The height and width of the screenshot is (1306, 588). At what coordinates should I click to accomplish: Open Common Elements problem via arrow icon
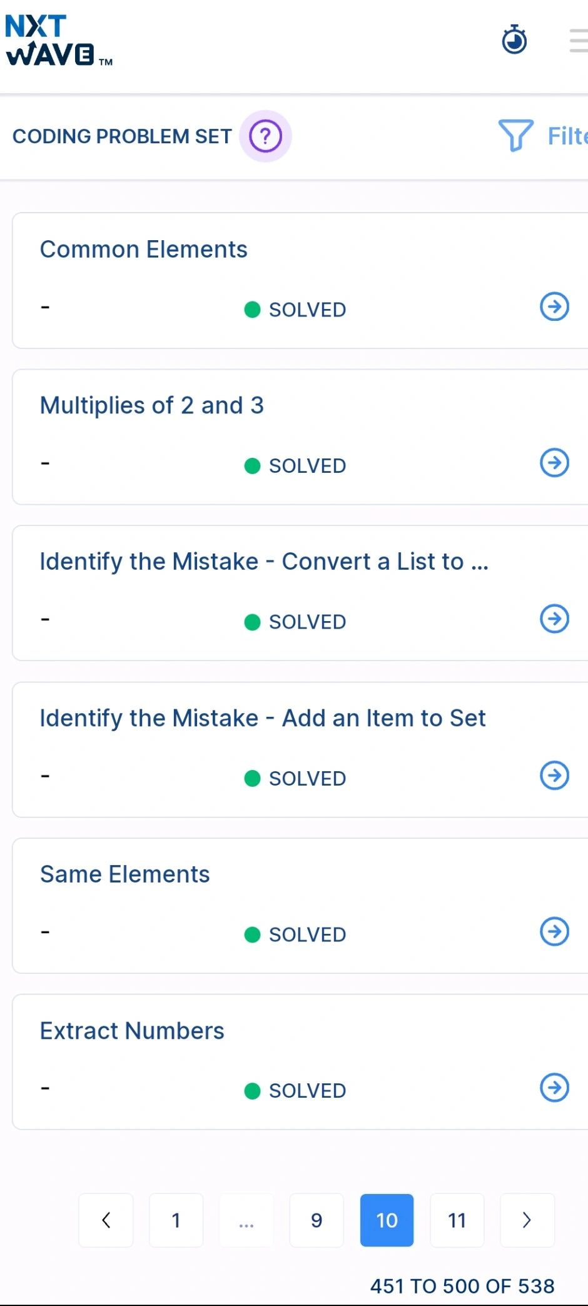554,306
